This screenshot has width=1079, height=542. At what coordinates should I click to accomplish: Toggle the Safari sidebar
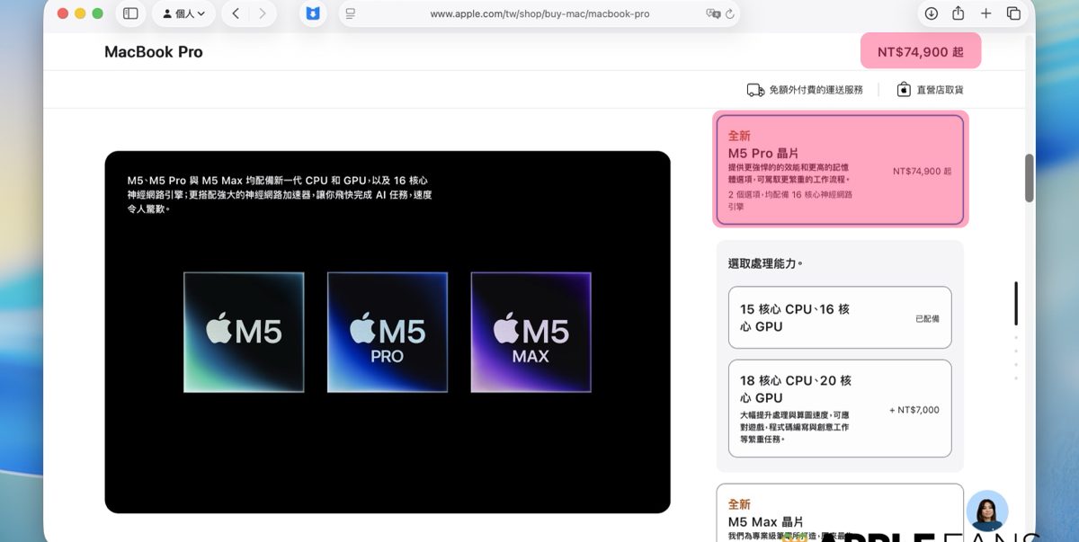130,13
